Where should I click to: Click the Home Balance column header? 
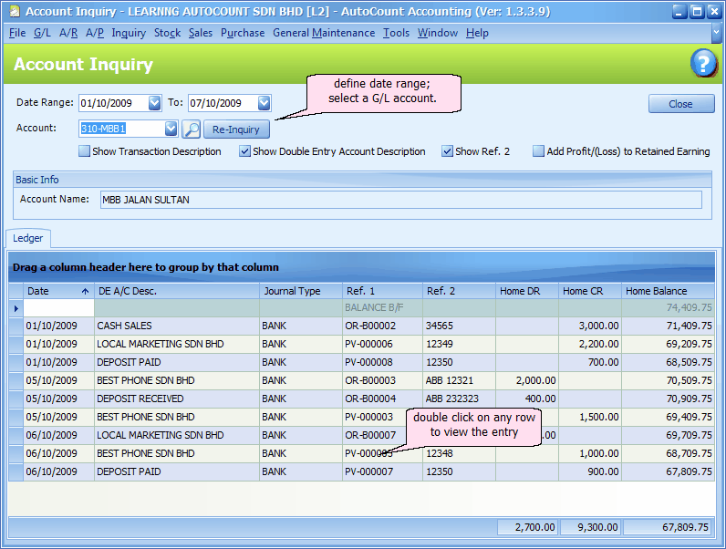(x=669, y=291)
